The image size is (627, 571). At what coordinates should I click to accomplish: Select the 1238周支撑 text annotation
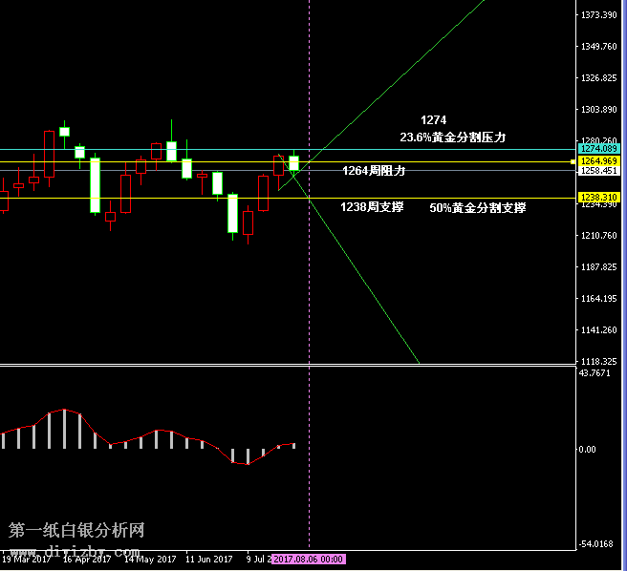click(x=372, y=206)
